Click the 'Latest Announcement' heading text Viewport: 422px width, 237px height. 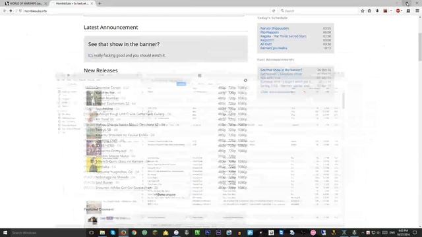[x=111, y=28]
